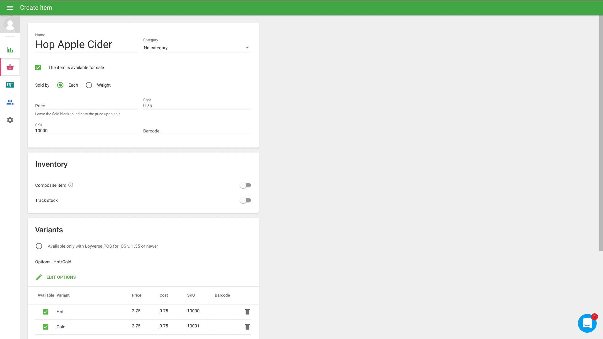The height and width of the screenshot is (339, 603).
Task: Open the user account avatar
Action: click(x=10, y=24)
